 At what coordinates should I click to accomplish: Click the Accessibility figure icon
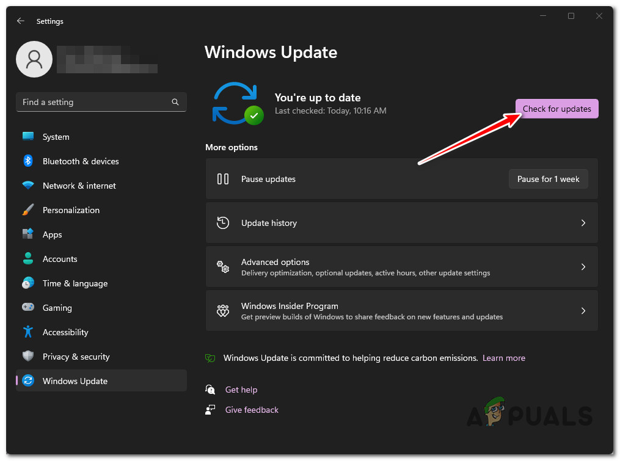click(28, 332)
